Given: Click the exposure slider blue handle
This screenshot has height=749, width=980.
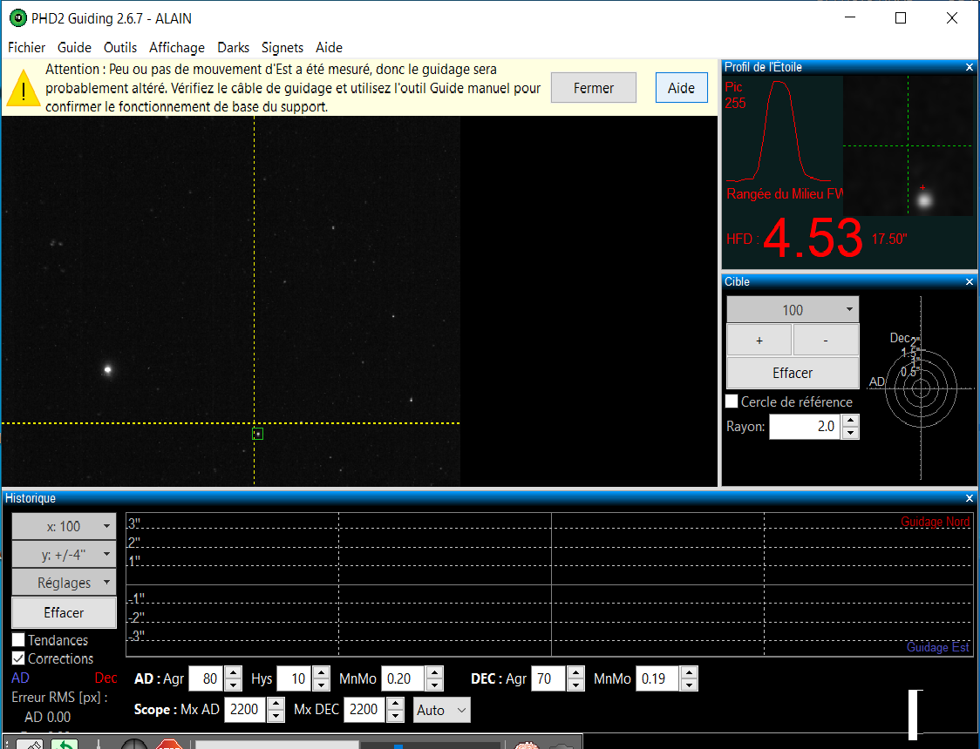Looking at the screenshot, I should point(398,746).
